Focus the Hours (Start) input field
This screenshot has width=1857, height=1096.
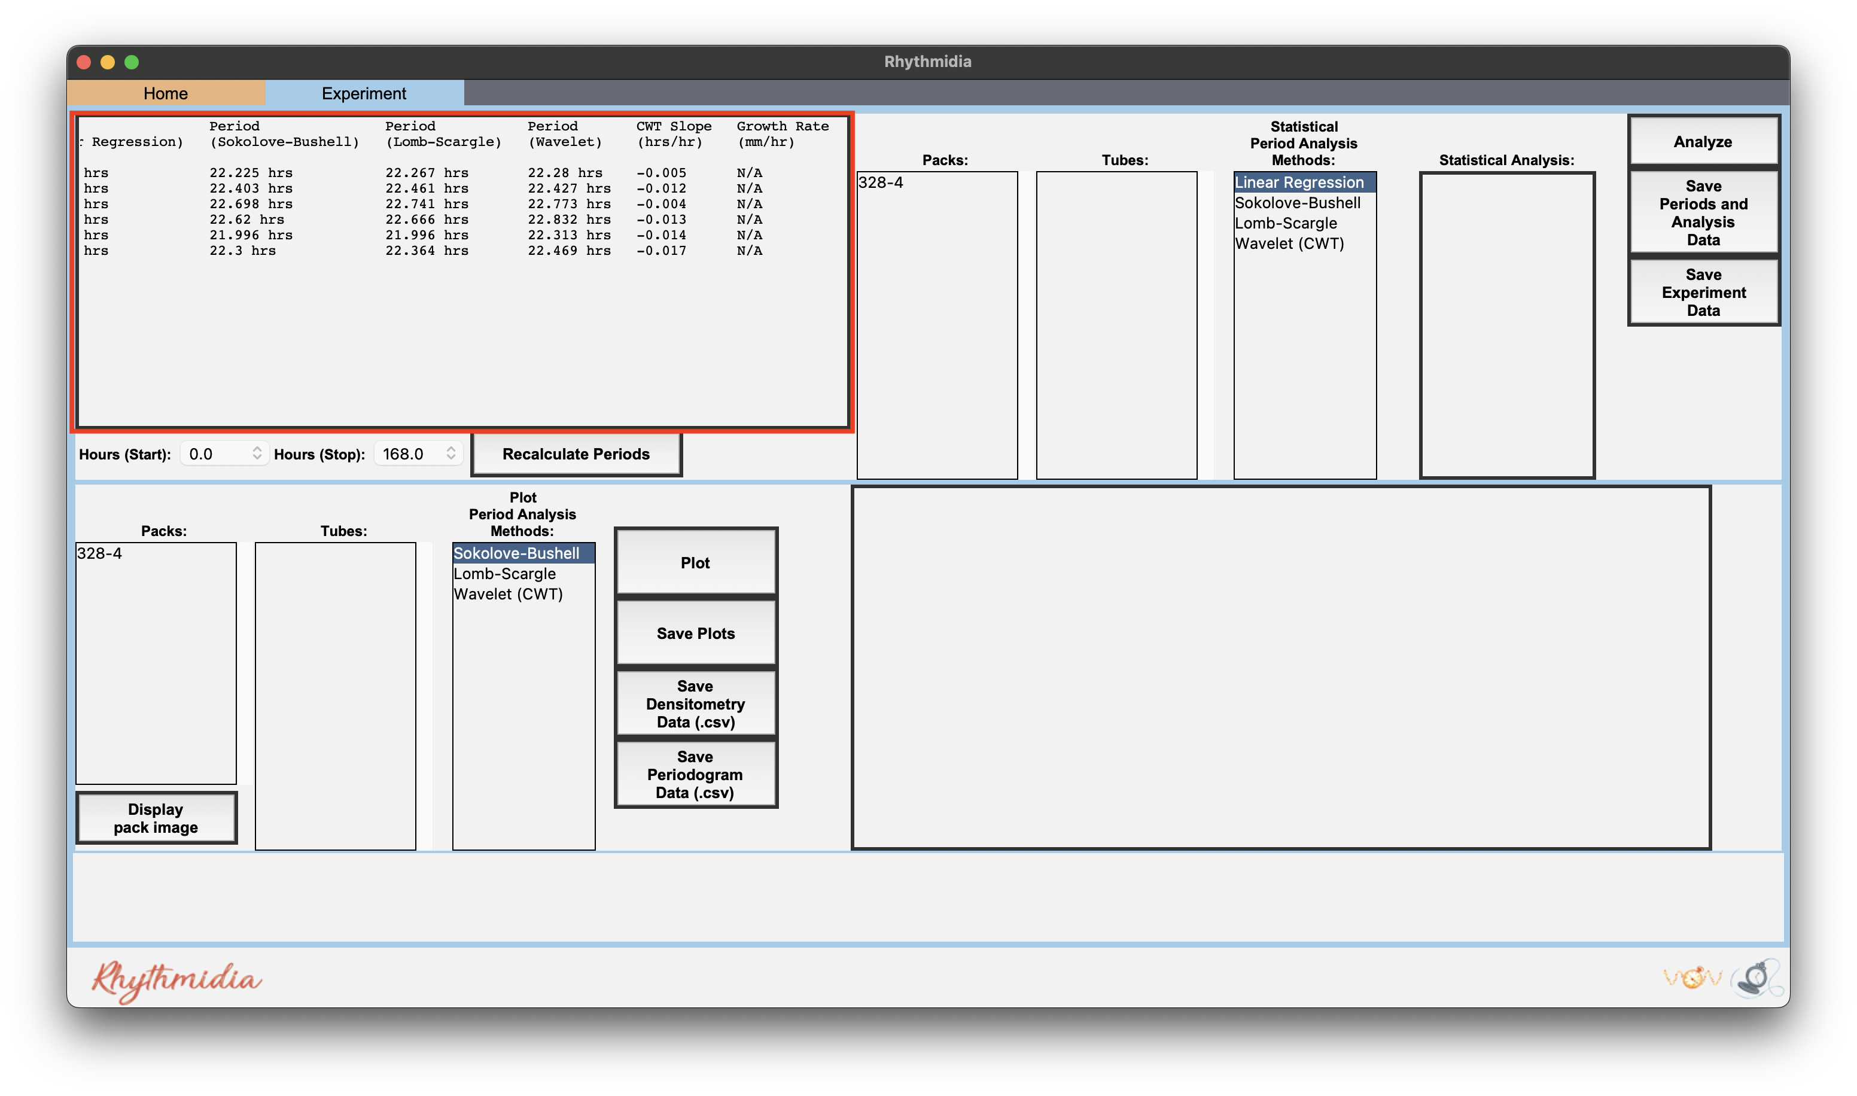(217, 453)
